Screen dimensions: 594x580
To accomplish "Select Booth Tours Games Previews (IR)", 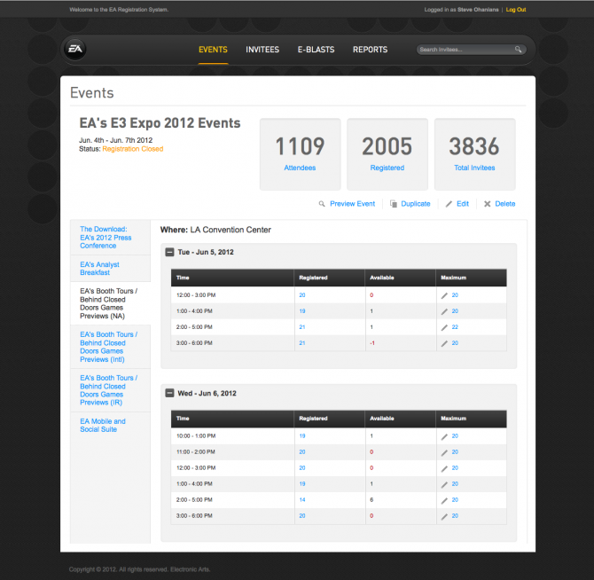I will tap(109, 390).
